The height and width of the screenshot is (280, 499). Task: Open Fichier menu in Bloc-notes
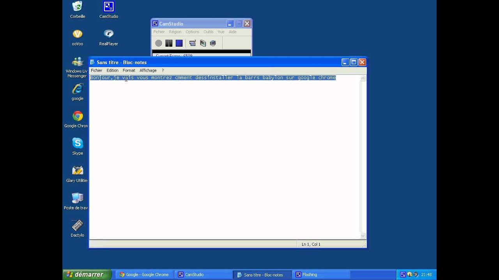(96, 70)
